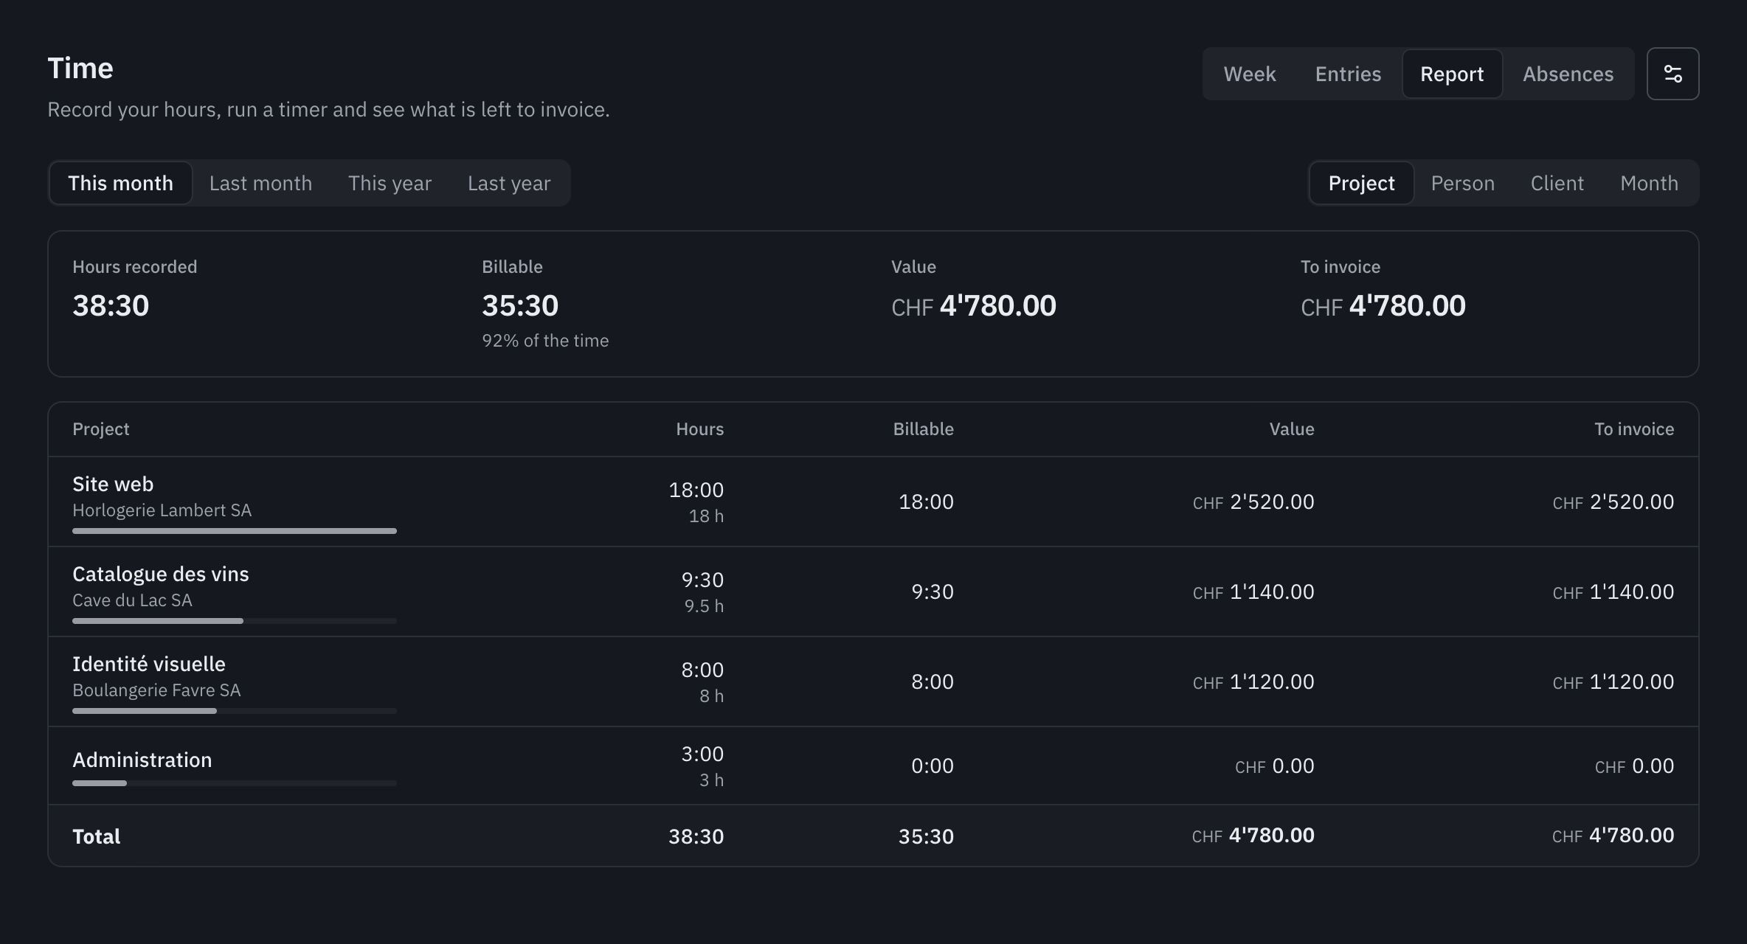Click the Cave du Lac SA client label

[x=132, y=600]
